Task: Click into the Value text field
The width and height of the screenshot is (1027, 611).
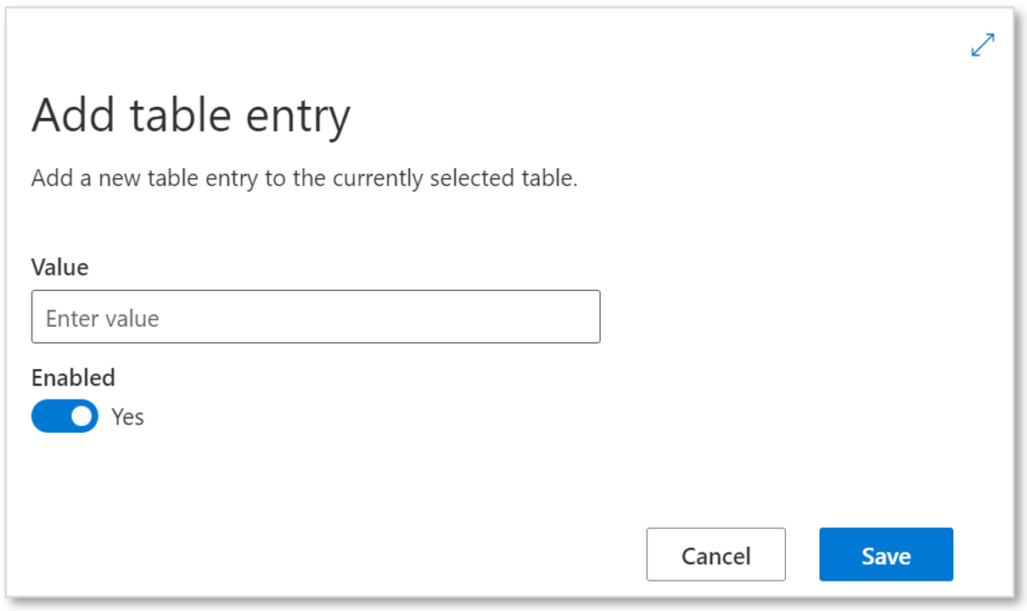Action: [316, 317]
